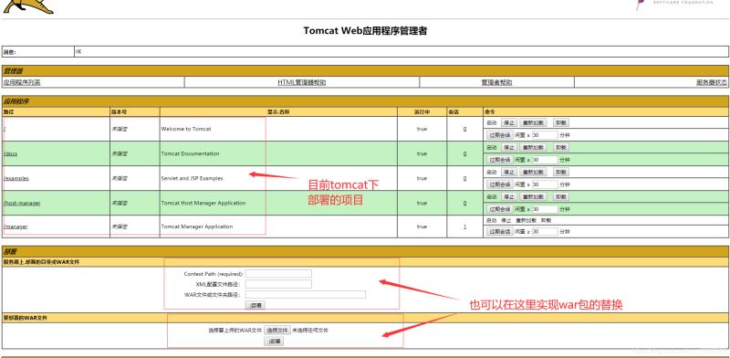Expire sessions (过期会话) for /docs
Viewport: 730px width, 358px height.
pos(499,160)
